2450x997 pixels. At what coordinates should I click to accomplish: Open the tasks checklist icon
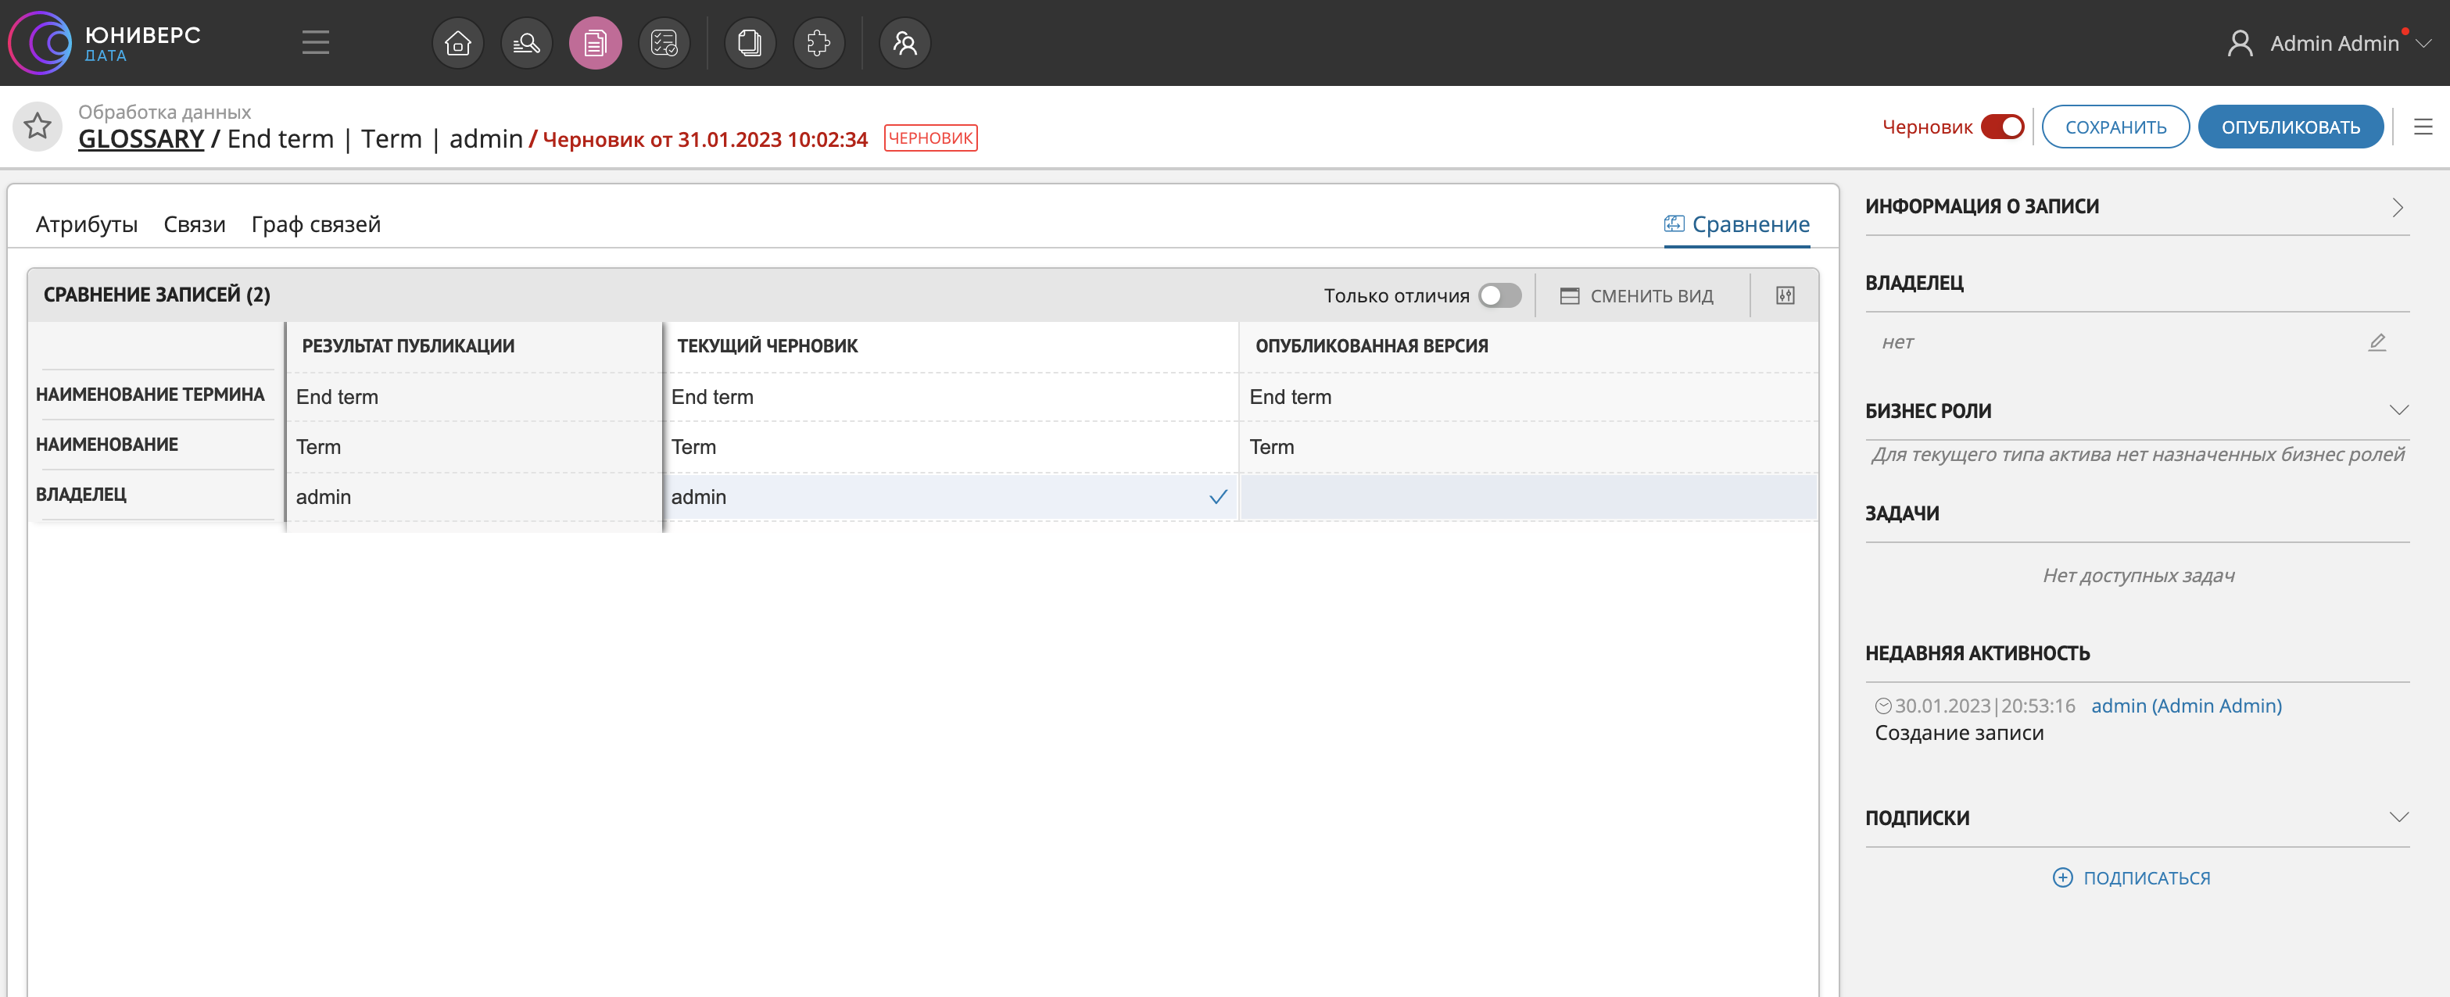click(664, 43)
